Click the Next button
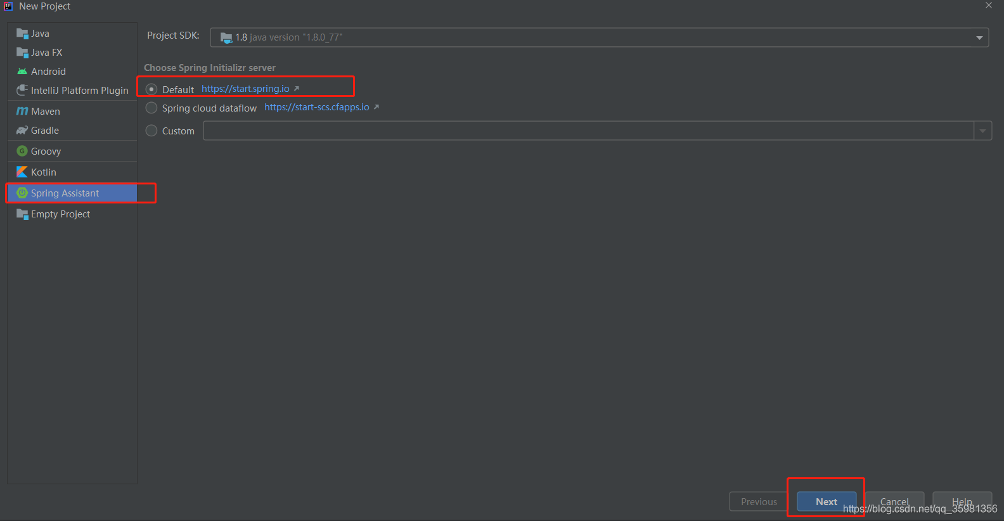This screenshot has height=521, width=1004. (x=827, y=501)
